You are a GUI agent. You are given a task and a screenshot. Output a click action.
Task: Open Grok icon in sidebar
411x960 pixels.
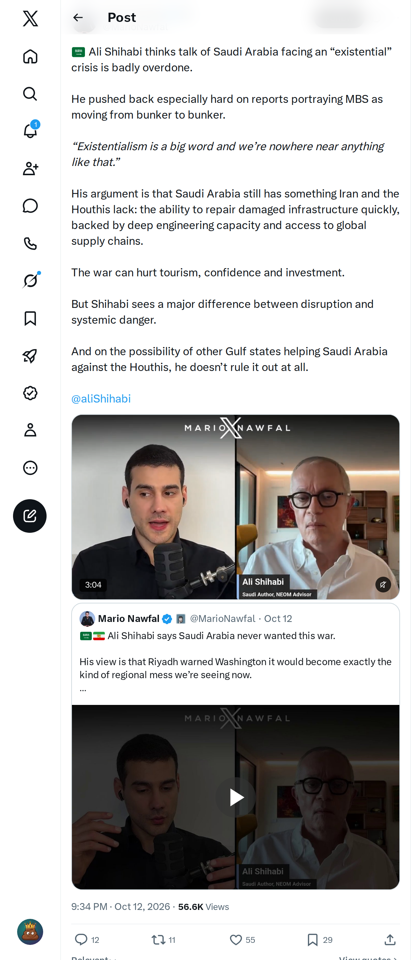point(30,280)
